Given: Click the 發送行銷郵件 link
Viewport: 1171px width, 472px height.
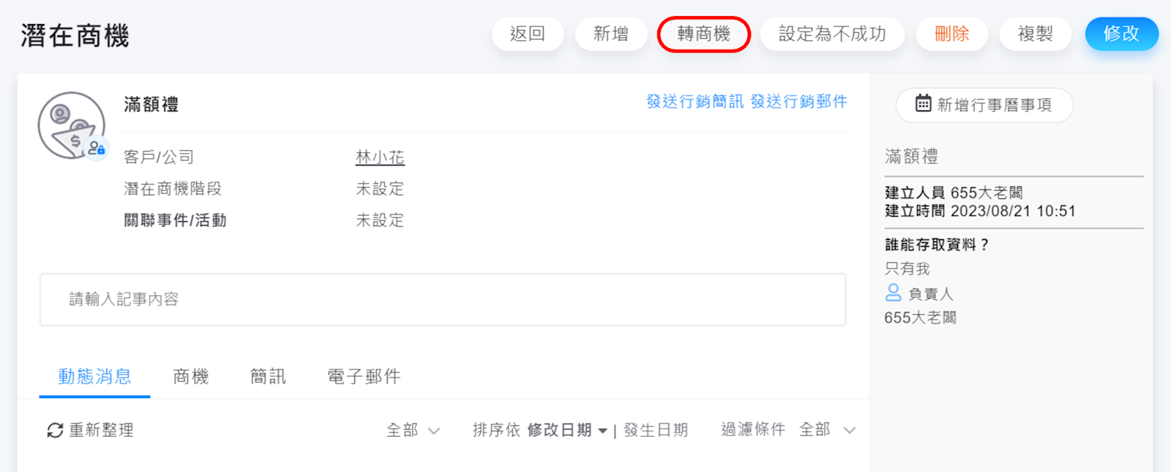Looking at the screenshot, I should coord(798,102).
